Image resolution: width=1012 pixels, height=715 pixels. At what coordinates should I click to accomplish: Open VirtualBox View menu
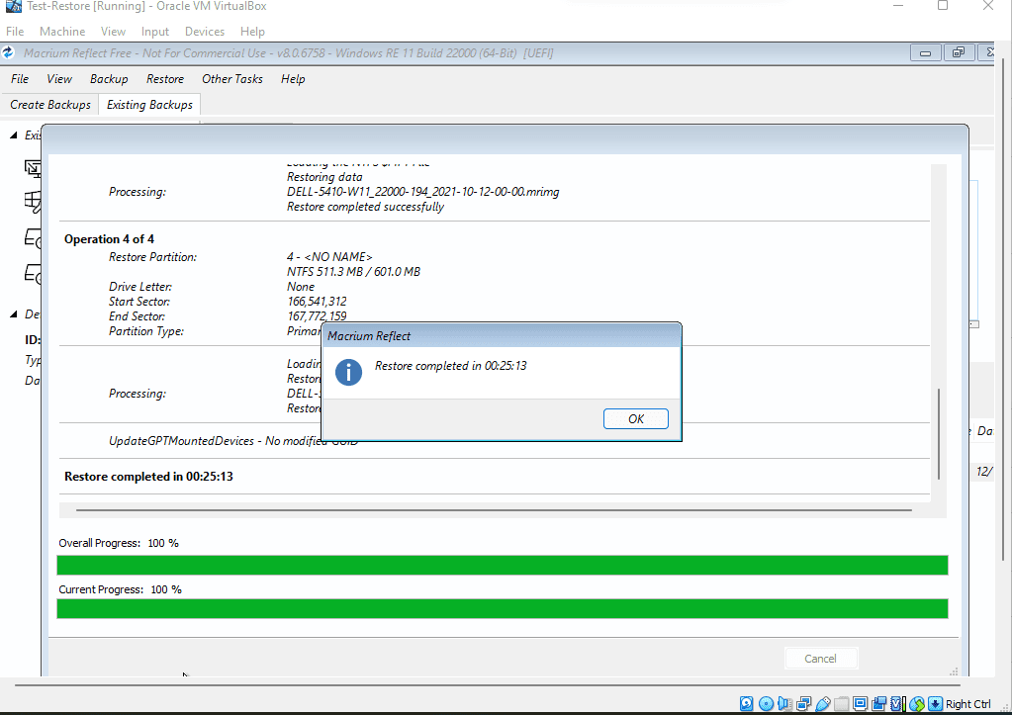point(113,32)
